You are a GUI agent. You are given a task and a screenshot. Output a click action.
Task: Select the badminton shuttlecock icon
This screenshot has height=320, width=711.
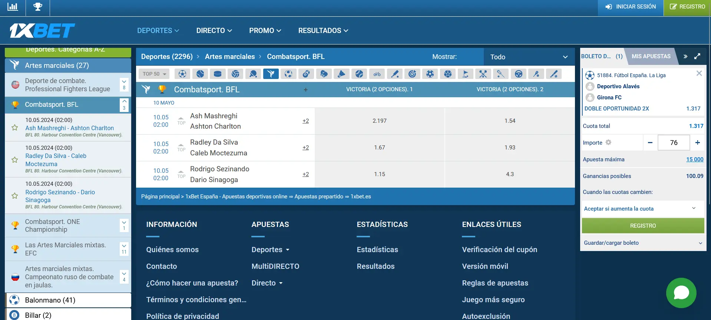pos(341,74)
